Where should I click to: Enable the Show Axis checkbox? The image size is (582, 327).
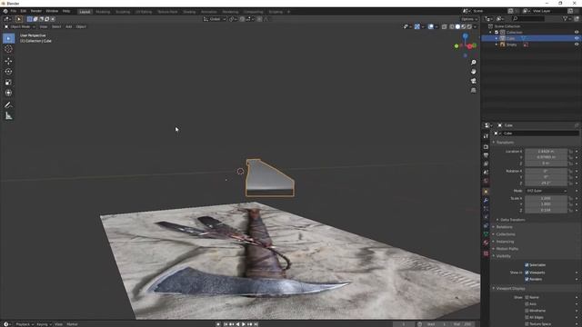527,304
